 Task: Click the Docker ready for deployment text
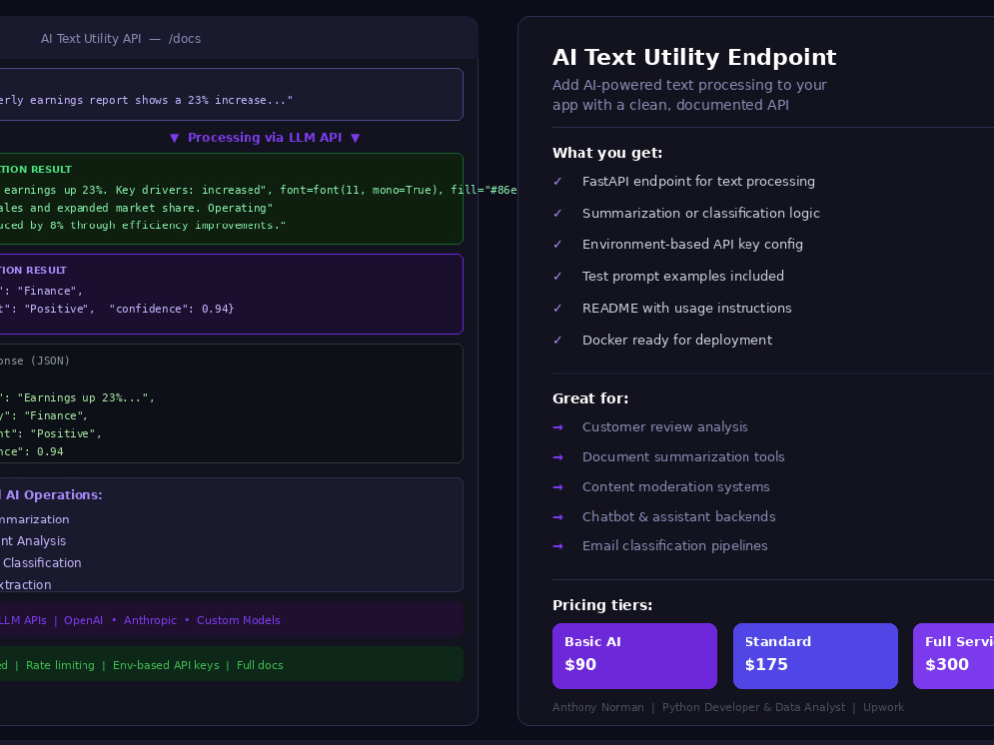[x=678, y=340]
